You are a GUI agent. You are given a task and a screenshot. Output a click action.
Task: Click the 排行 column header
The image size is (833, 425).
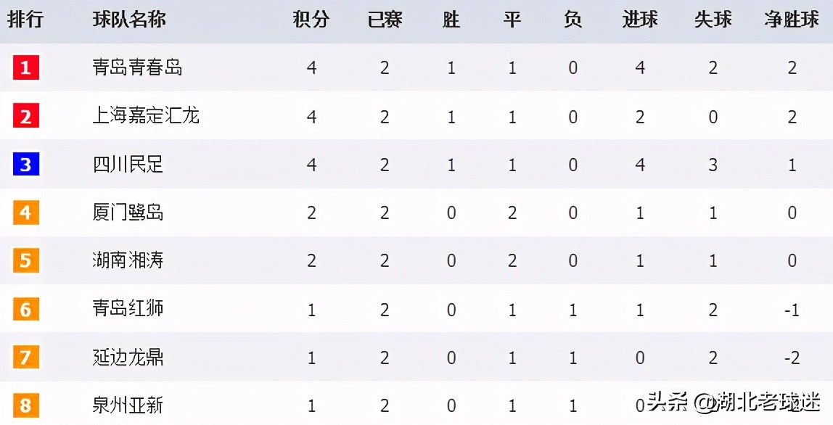[25, 20]
